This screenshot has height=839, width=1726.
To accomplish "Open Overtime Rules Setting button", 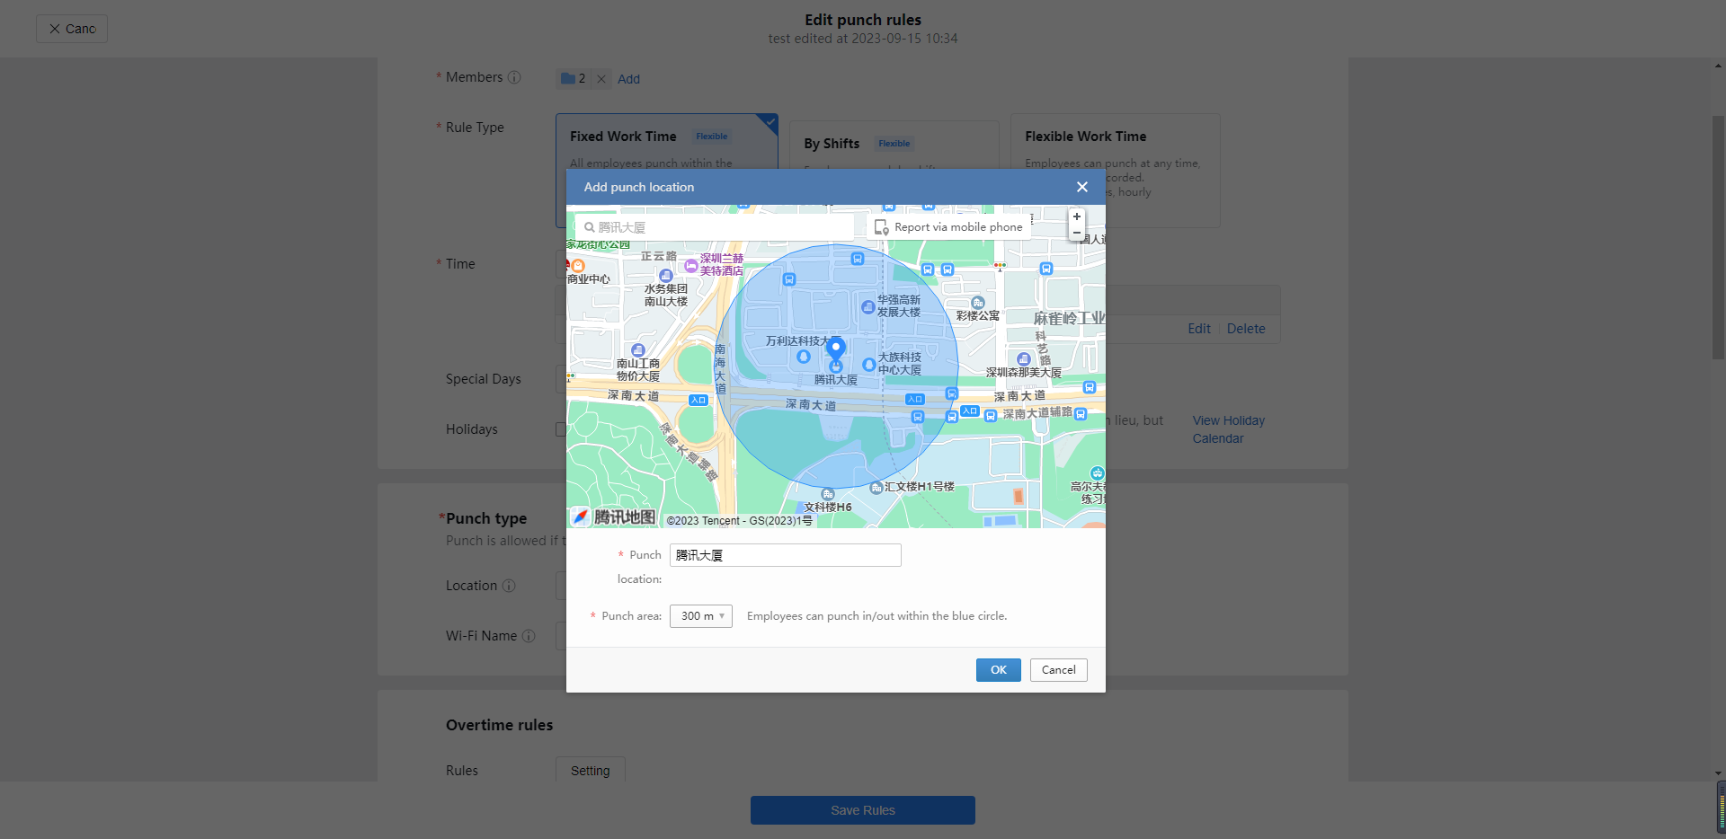I will tap(591, 771).
